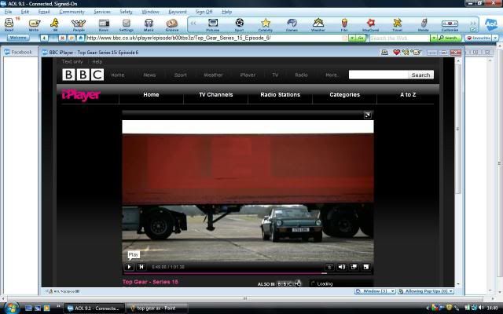Open the Music headphones icon
This screenshot has width=503, height=314.
click(149, 24)
